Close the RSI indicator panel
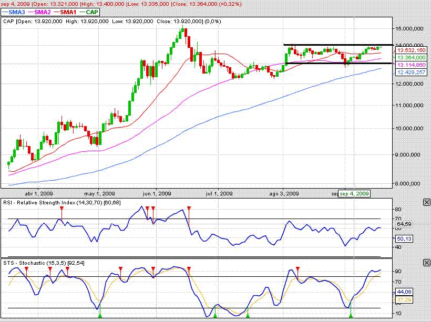The image size is (431, 322). (x=426, y=202)
